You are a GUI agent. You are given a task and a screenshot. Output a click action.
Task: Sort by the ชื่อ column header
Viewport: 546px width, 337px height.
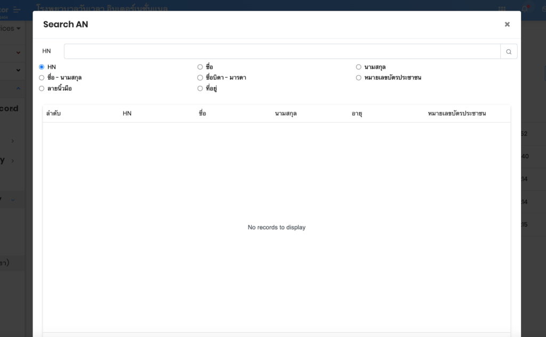tap(202, 114)
